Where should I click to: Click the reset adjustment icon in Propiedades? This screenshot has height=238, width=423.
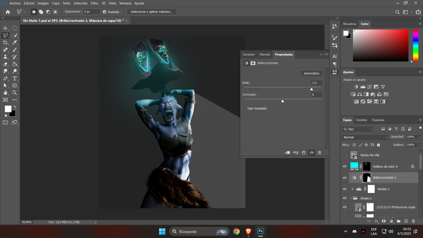(303, 153)
